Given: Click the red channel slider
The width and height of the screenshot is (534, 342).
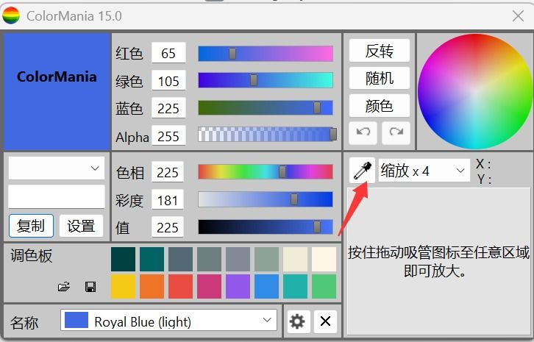Looking at the screenshot, I should click(x=266, y=54).
